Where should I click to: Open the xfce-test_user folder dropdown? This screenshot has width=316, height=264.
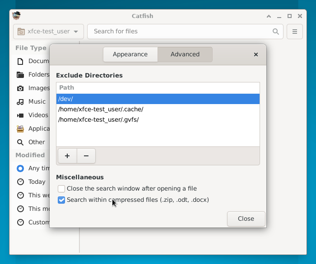coord(48,32)
